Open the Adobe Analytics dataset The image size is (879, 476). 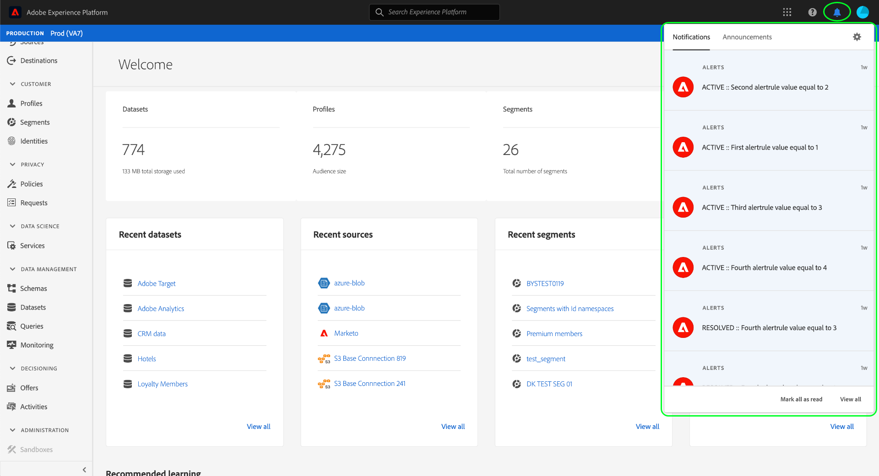(x=161, y=309)
